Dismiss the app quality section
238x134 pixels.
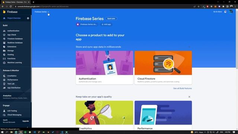[189, 97]
